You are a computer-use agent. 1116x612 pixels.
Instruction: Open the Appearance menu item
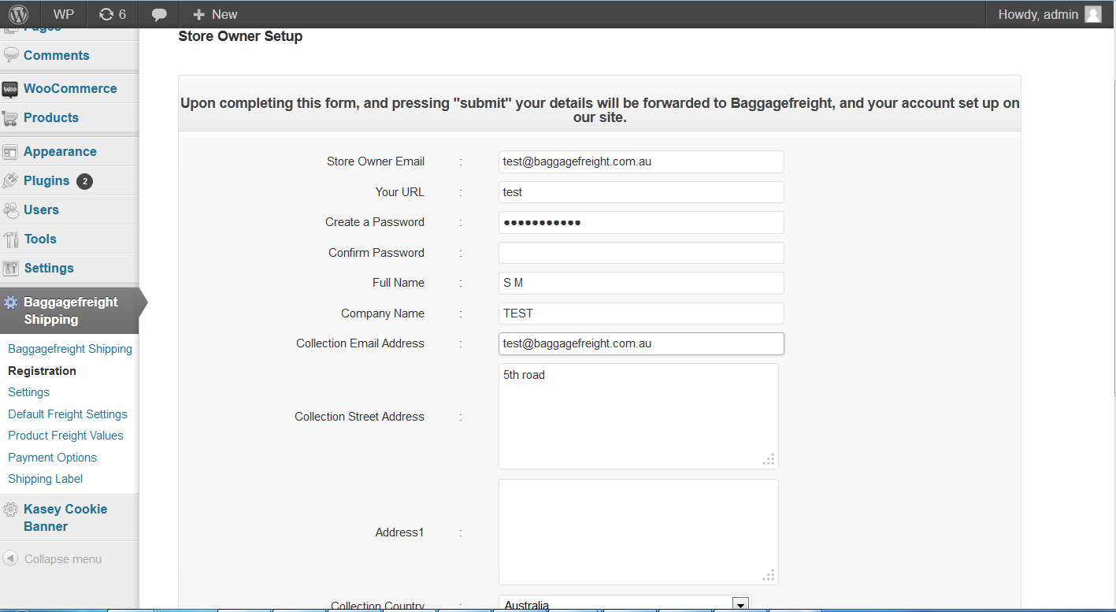pos(60,151)
